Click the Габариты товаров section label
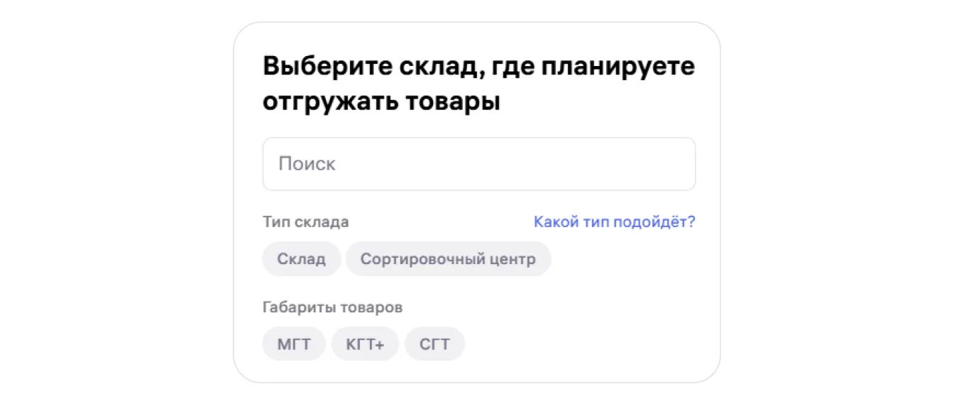 (332, 307)
